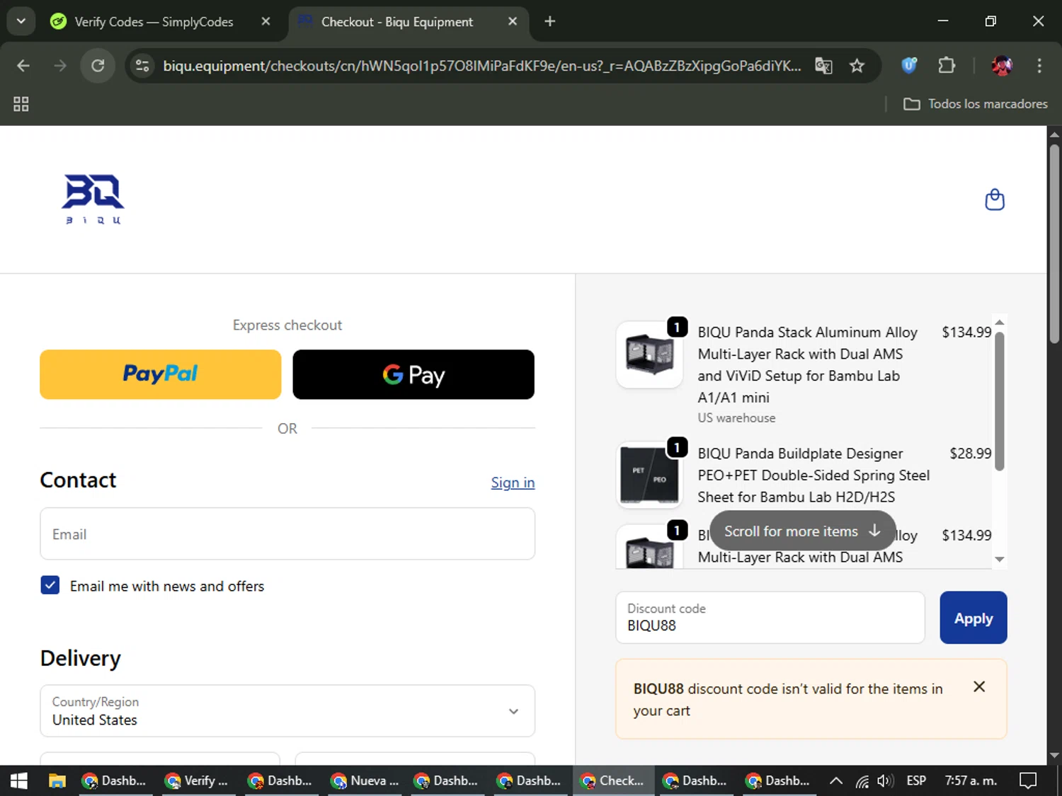The height and width of the screenshot is (796, 1062).
Task: Click the $28.99 price text
Action: pos(971,453)
